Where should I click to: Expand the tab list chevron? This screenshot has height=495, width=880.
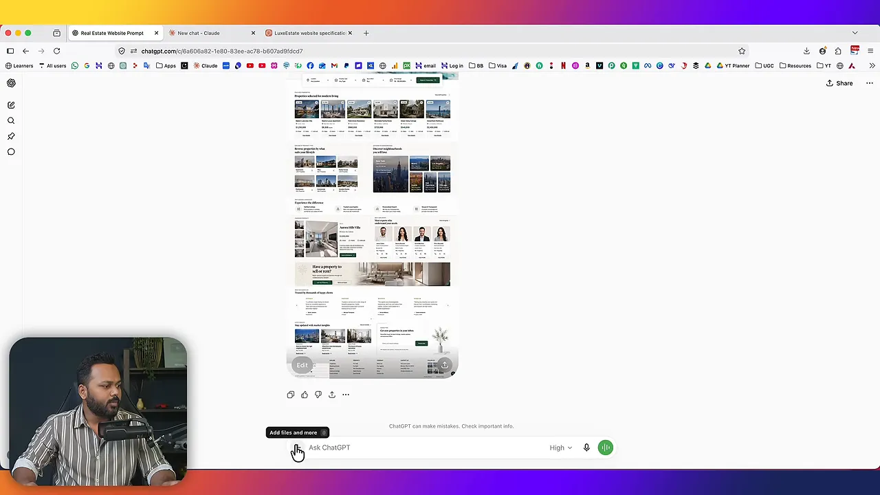855,33
